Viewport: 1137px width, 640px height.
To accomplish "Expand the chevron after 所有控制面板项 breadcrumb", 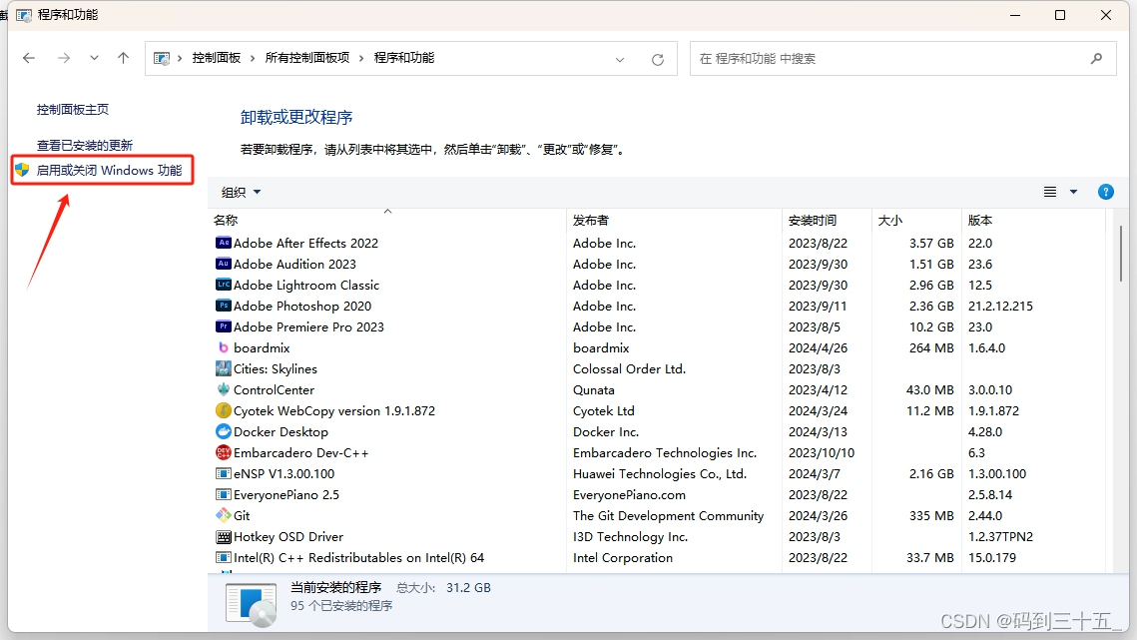I will click(x=361, y=58).
